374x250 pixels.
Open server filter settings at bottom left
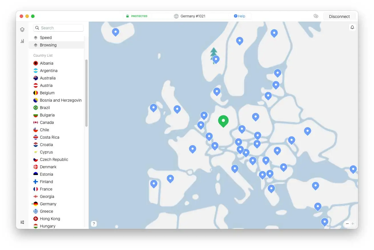tap(22, 222)
